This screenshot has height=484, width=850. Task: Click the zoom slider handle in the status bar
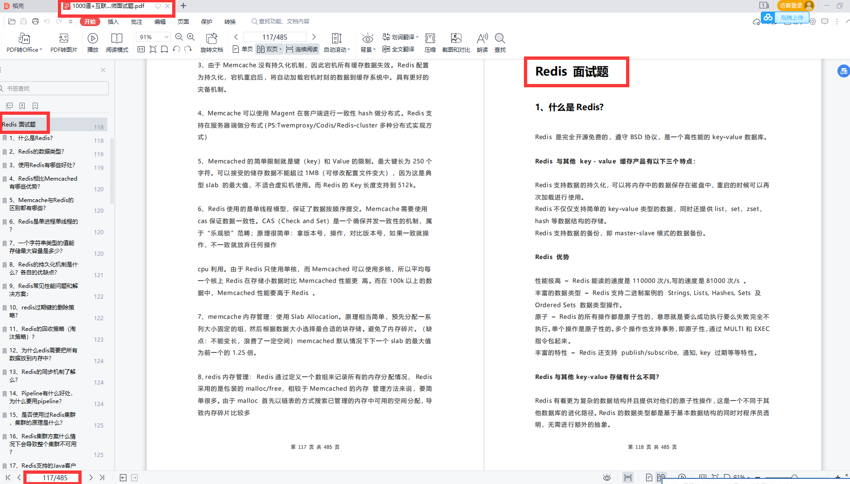794,477
